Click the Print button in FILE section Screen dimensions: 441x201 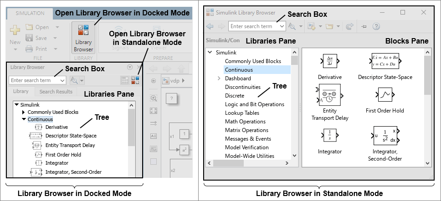tap(36, 49)
